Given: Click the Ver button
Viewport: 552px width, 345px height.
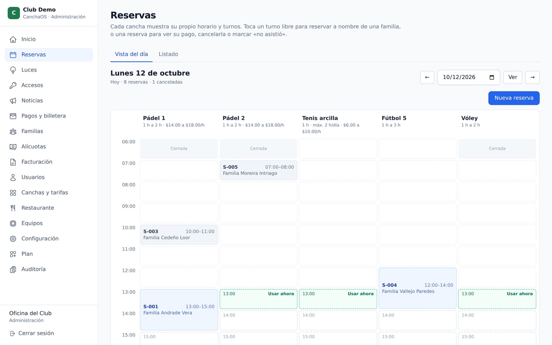Looking at the screenshot, I should click(513, 77).
